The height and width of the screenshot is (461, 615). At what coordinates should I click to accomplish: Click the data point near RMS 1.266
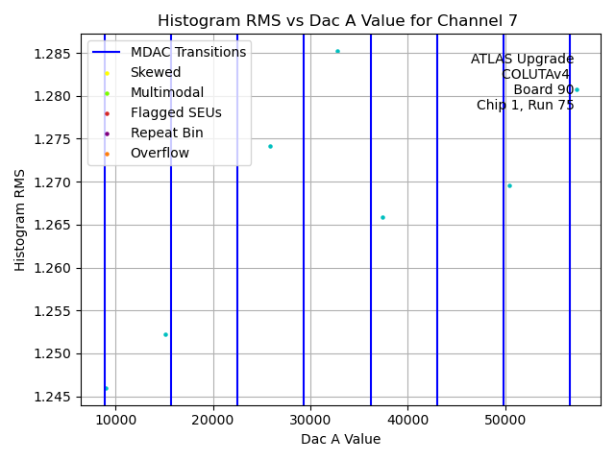[x=382, y=218]
